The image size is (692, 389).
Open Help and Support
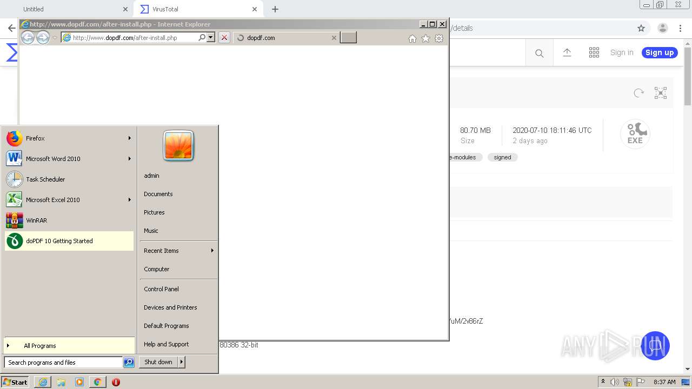pyautogui.click(x=178, y=344)
